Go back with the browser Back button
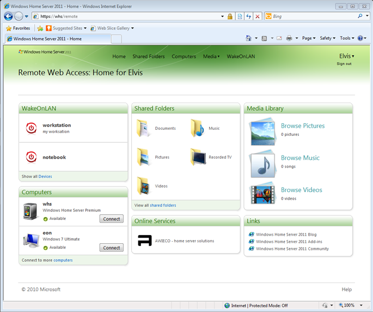Viewport: 373px width, 312px height. pos(8,16)
